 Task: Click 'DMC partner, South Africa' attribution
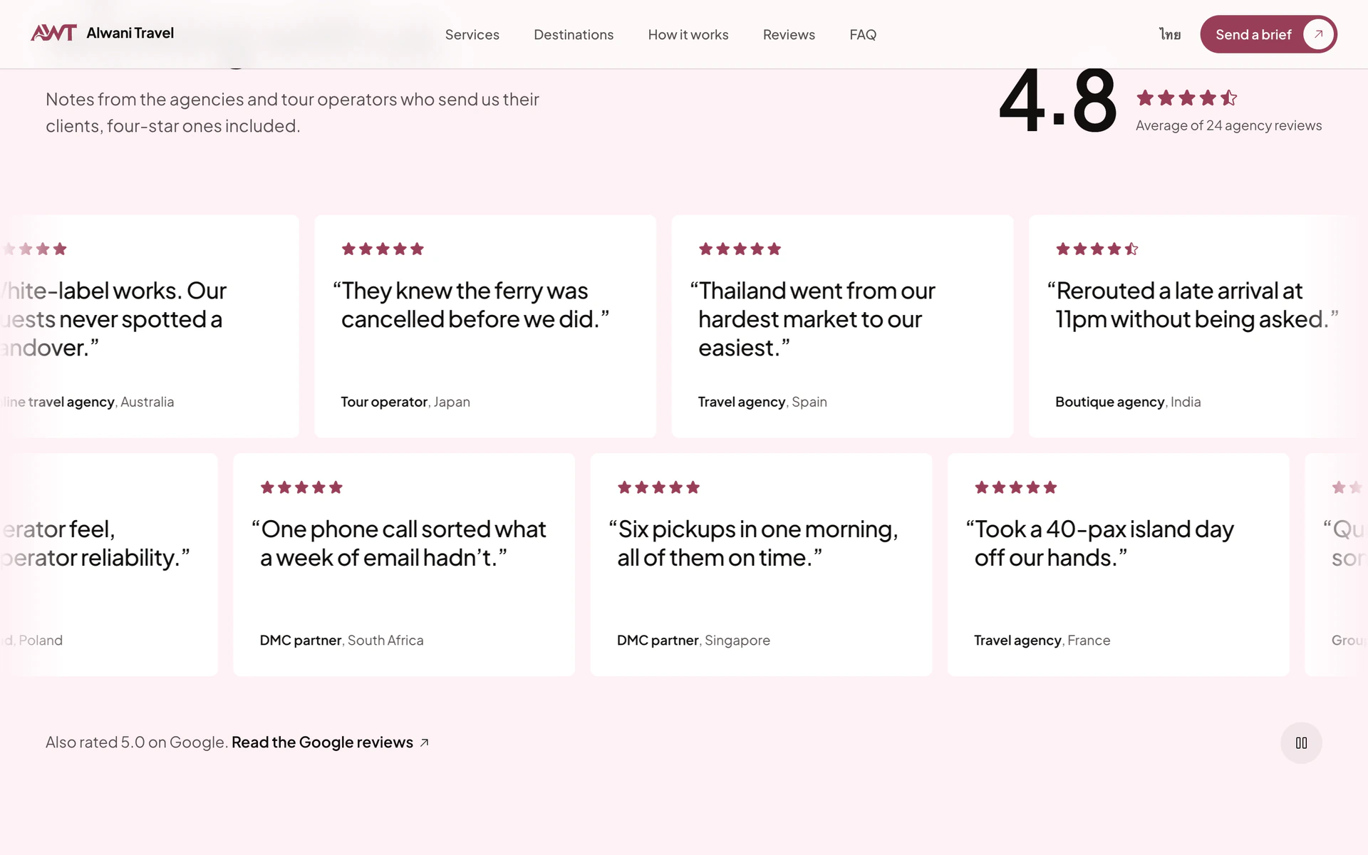coord(341,641)
